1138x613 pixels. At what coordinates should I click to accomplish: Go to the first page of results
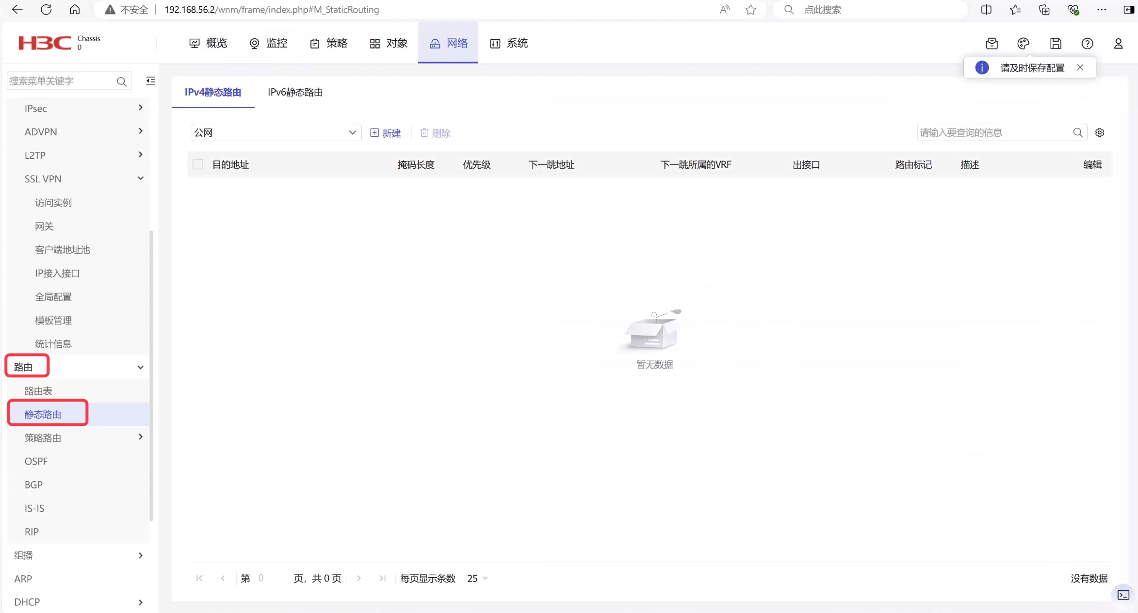pyautogui.click(x=199, y=578)
